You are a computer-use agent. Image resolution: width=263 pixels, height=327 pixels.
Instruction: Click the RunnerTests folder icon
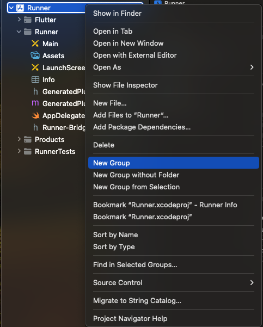[x=28, y=151]
